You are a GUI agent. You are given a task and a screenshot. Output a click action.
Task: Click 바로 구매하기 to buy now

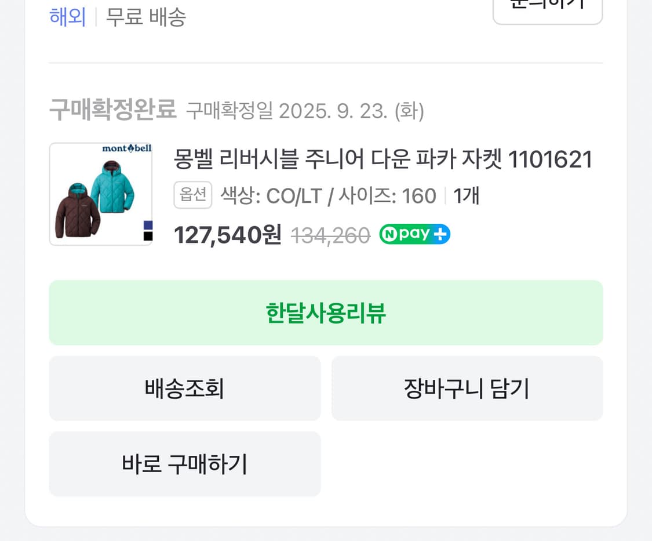coord(184,464)
